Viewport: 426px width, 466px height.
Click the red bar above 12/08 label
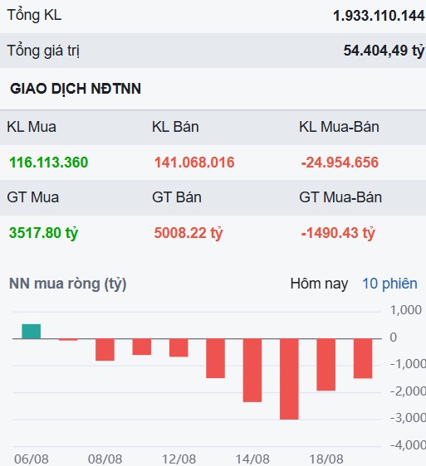click(179, 347)
